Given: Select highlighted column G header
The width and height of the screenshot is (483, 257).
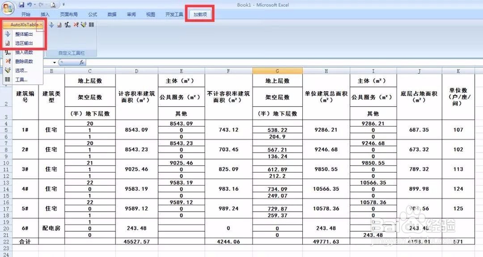Looking at the screenshot, I should point(278,71).
